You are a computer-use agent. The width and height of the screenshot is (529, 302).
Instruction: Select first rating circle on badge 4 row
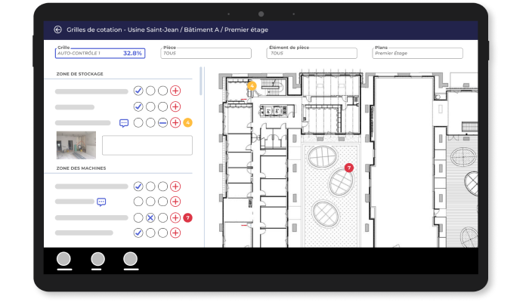(138, 122)
